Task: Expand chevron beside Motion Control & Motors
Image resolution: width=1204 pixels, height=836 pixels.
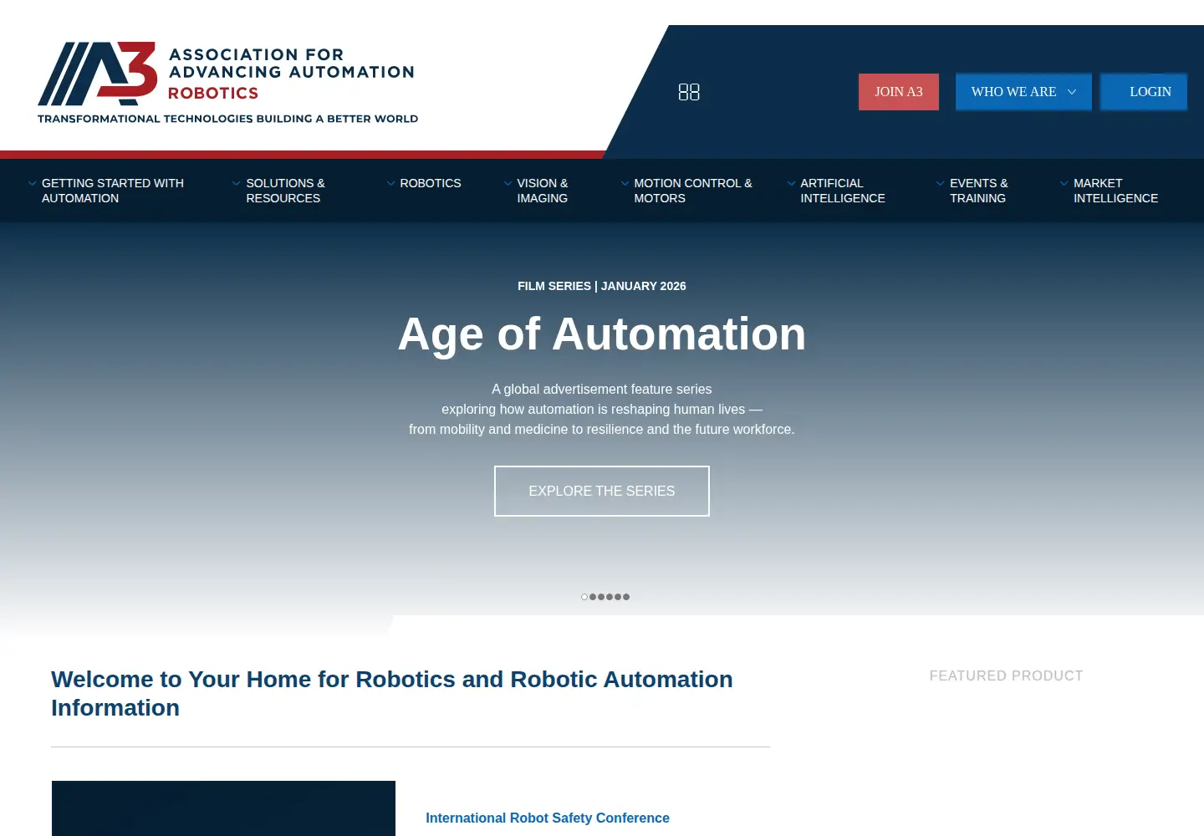Action: pos(625,183)
